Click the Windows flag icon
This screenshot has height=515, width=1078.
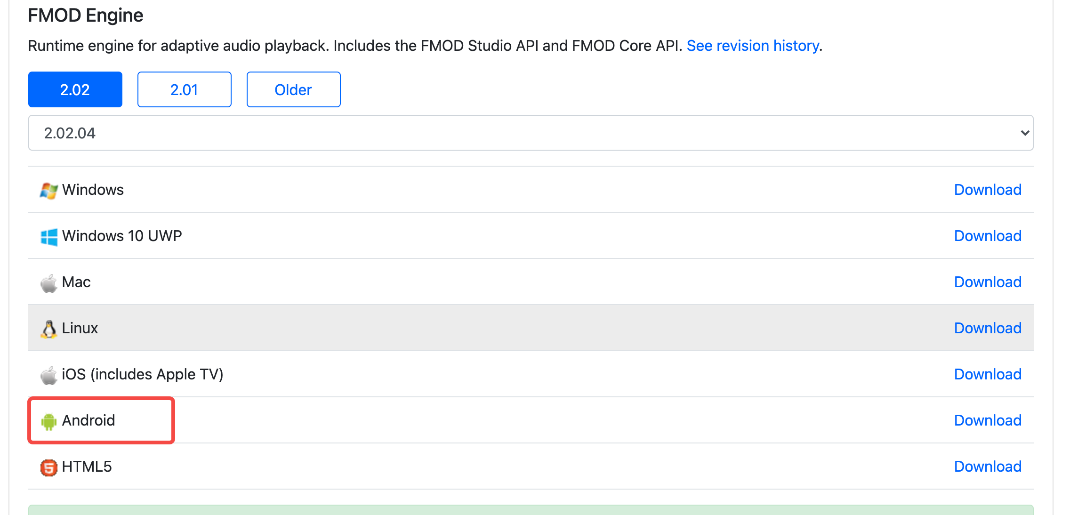48,190
